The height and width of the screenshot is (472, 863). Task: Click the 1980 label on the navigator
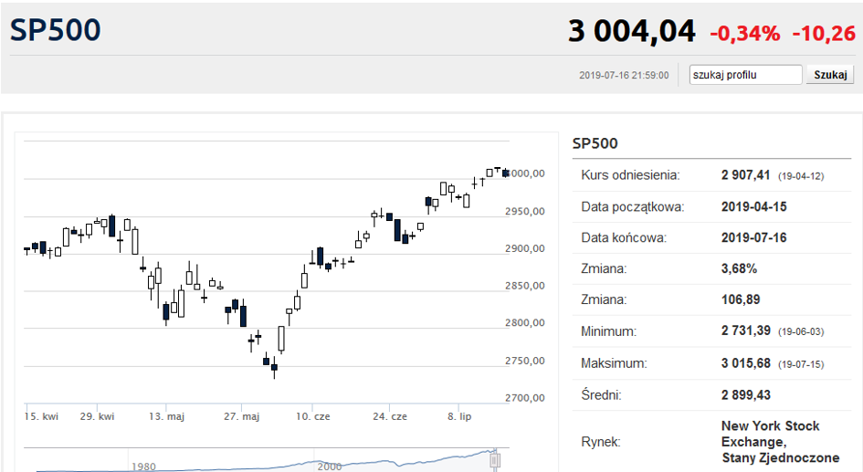(143, 467)
